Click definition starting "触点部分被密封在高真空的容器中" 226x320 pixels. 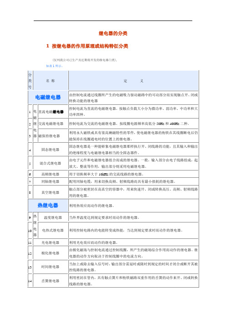134,192
